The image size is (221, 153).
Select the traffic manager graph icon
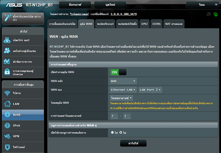coord(7,61)
